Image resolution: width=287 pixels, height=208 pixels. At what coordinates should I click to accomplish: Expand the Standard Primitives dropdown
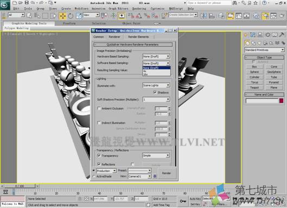tap(264, 50)
